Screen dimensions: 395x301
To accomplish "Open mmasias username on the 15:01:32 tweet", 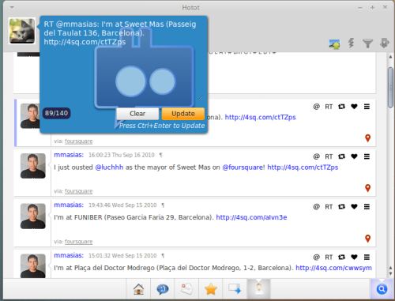I will click(x=69, y=255).
